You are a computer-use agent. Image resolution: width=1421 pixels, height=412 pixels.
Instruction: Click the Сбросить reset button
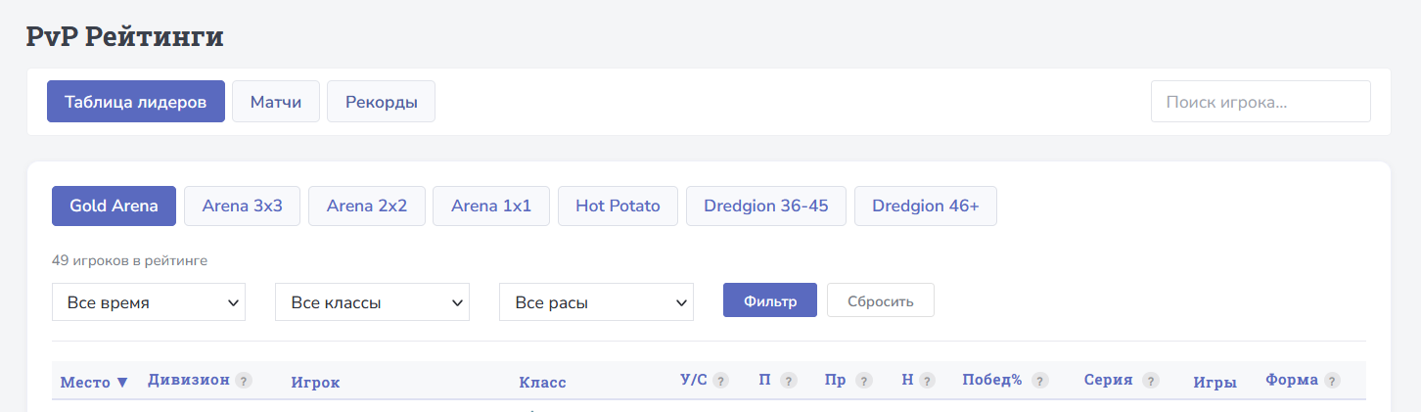tap(880, 300)
